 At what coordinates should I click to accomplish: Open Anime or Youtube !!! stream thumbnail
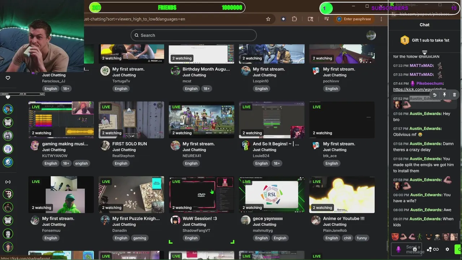342,195
